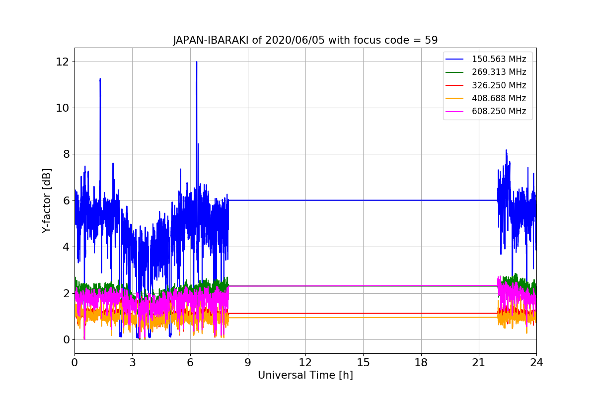Click the x-axis tick label 21
This screenshot has width=596, height=397.
(x=479, y=363)
